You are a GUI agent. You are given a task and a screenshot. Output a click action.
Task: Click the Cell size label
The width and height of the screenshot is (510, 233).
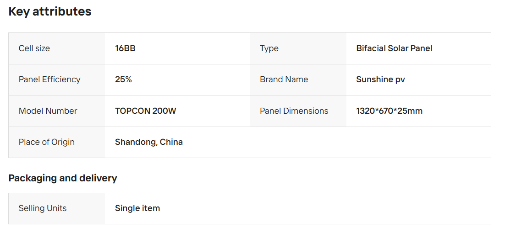34,48
